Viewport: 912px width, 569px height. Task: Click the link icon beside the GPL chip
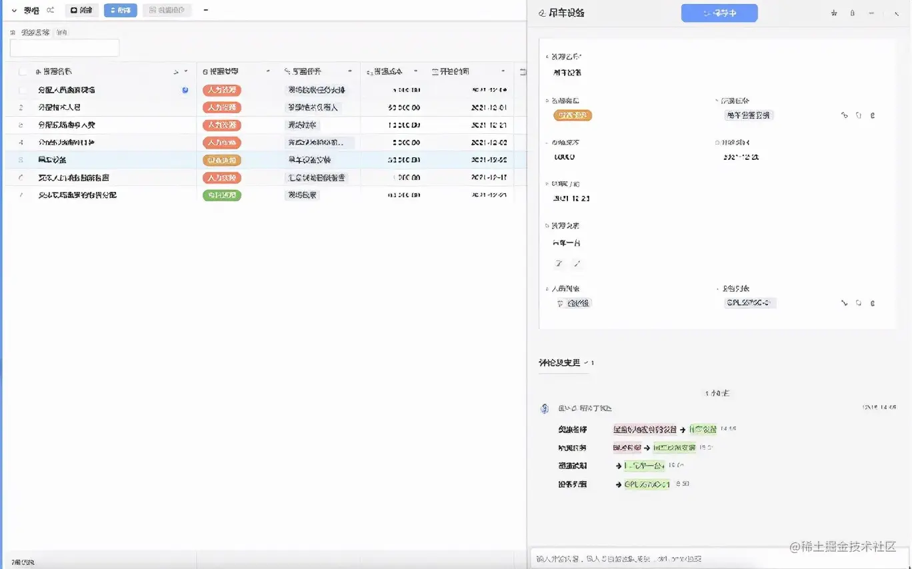[x=845, y=303]
